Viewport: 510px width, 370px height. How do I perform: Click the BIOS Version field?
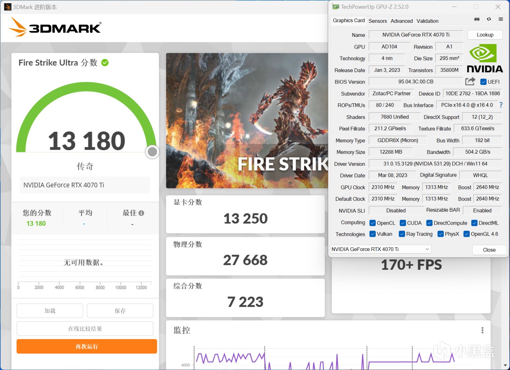(416, 81)
